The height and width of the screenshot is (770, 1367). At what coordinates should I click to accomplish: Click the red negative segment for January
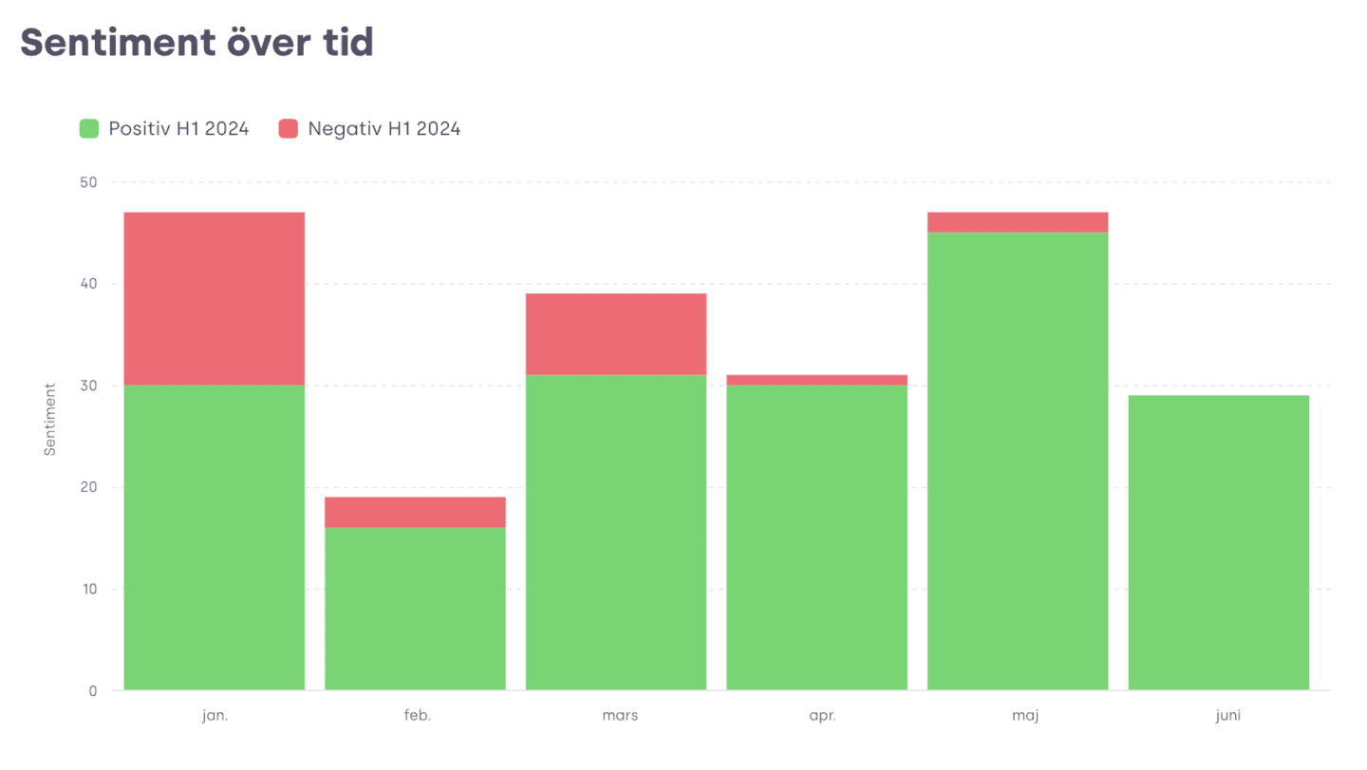point(215,298)
